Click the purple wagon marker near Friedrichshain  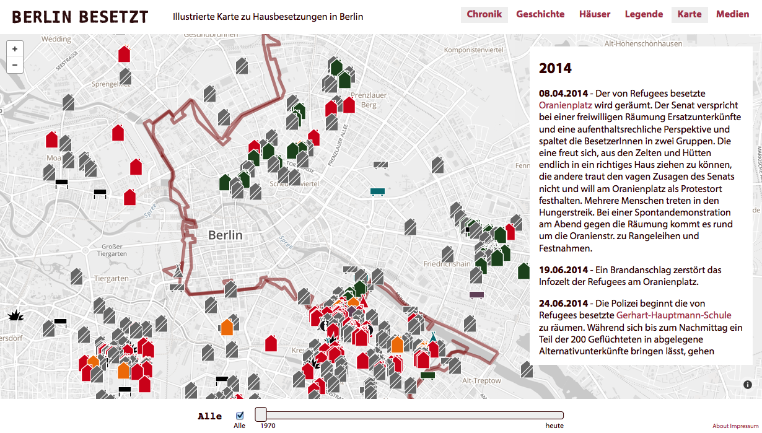click(x=476, y=295)
